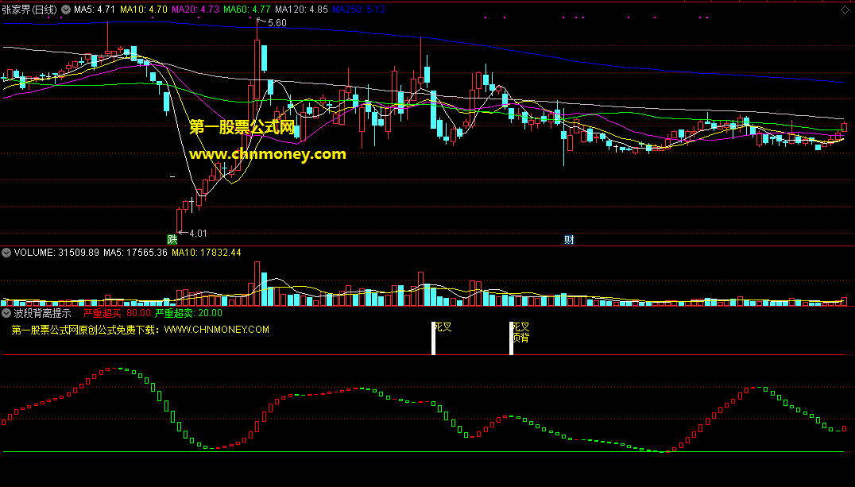Click the 5.60 high price label
The width and height of the screenshot is (855, 487).
[277, 23]
